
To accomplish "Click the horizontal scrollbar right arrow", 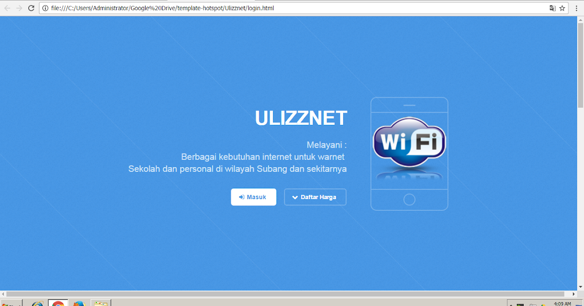I will point(573,294).
